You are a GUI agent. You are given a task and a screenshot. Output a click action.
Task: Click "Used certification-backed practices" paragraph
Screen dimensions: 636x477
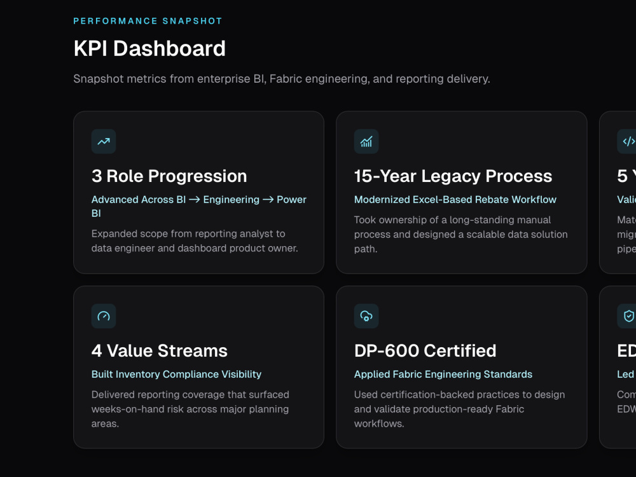pos(460,409)
